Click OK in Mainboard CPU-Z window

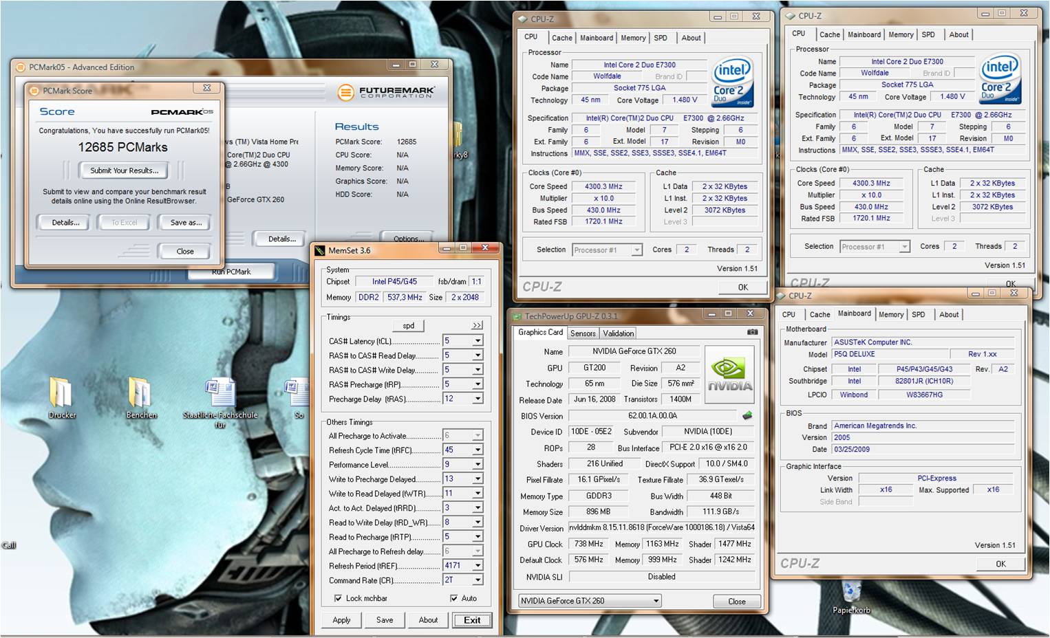[1000, 564]
